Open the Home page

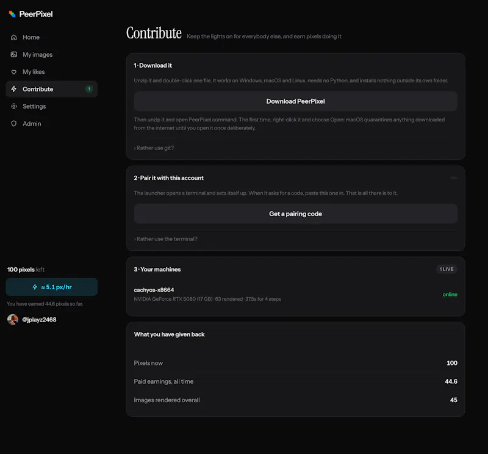tap(52, 37)
